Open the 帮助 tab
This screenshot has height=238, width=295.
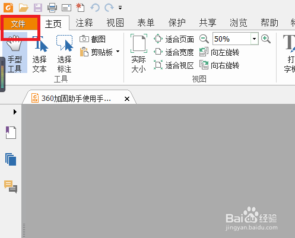[269, 23]
